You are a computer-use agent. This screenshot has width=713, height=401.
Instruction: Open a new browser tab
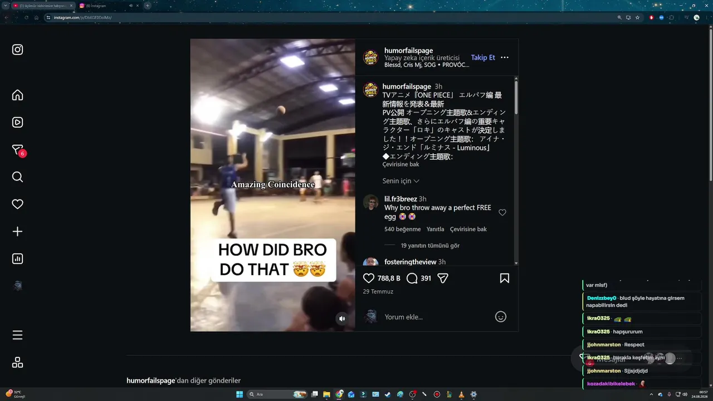click(148, 6)
